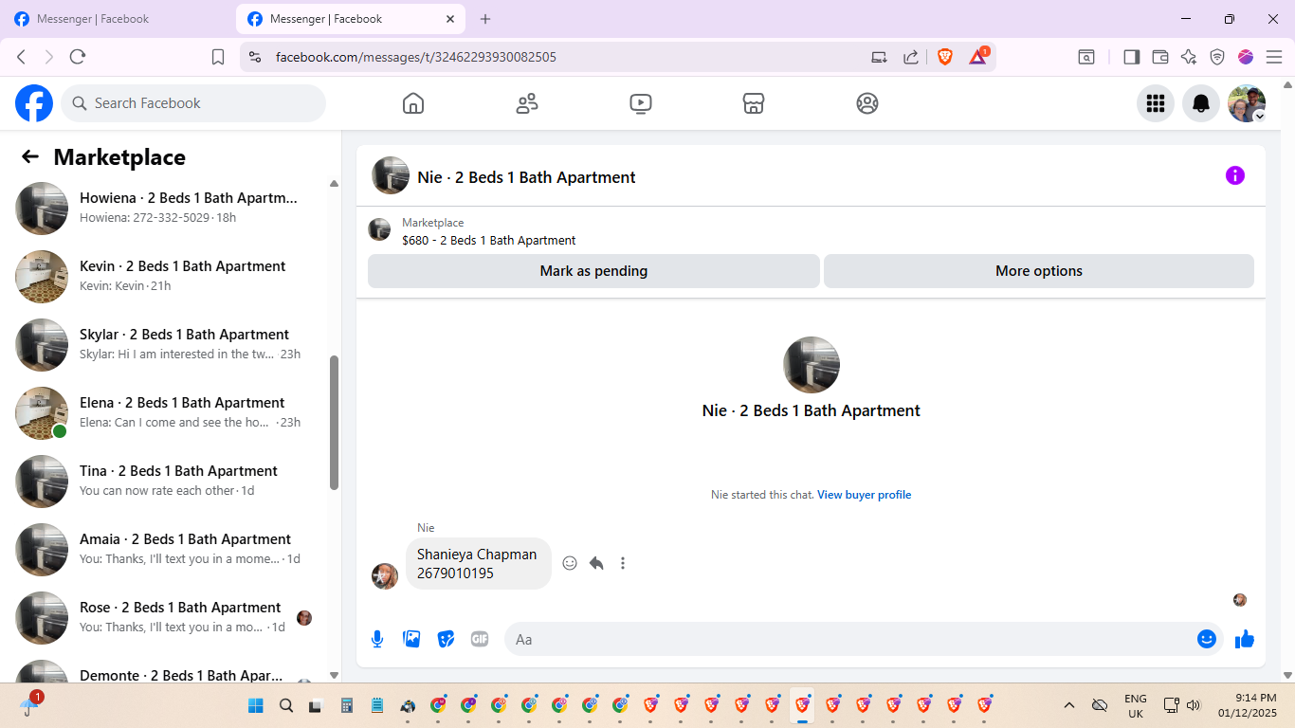Open the Facebook grid menu icon
The image size is (1295, 728).
click(1156, 103)
